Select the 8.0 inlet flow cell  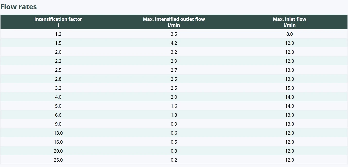(290, 34)
